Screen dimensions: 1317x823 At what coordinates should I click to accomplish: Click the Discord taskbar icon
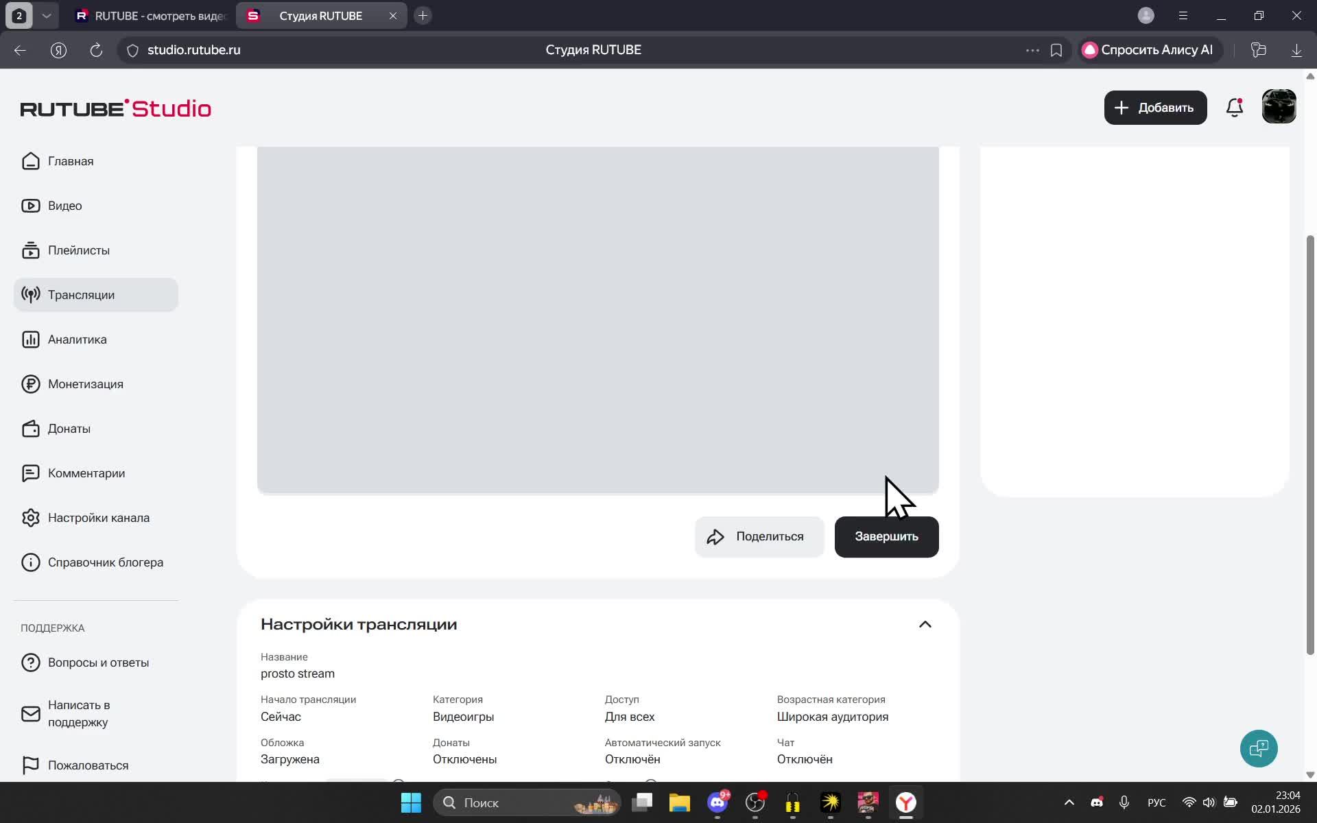pos(717,802)
